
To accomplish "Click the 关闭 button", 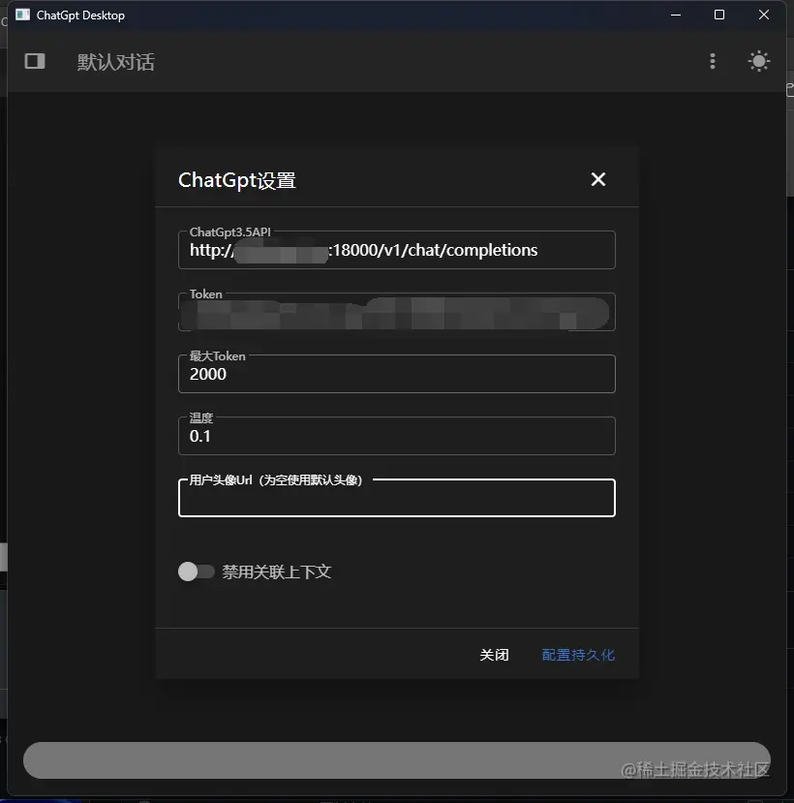I will 494,655.
